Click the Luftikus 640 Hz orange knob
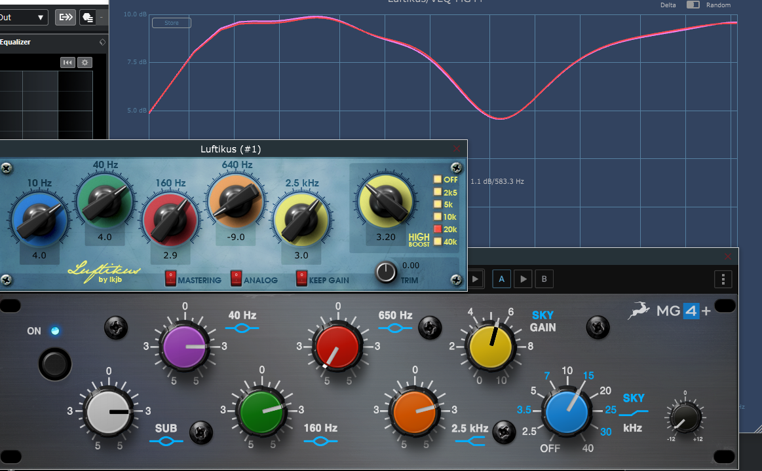 (x=236, y=201)
